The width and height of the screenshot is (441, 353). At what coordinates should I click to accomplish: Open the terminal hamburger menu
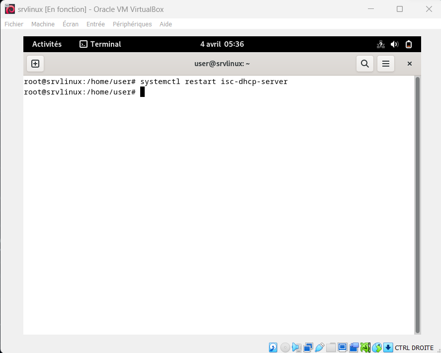[385, 64]
